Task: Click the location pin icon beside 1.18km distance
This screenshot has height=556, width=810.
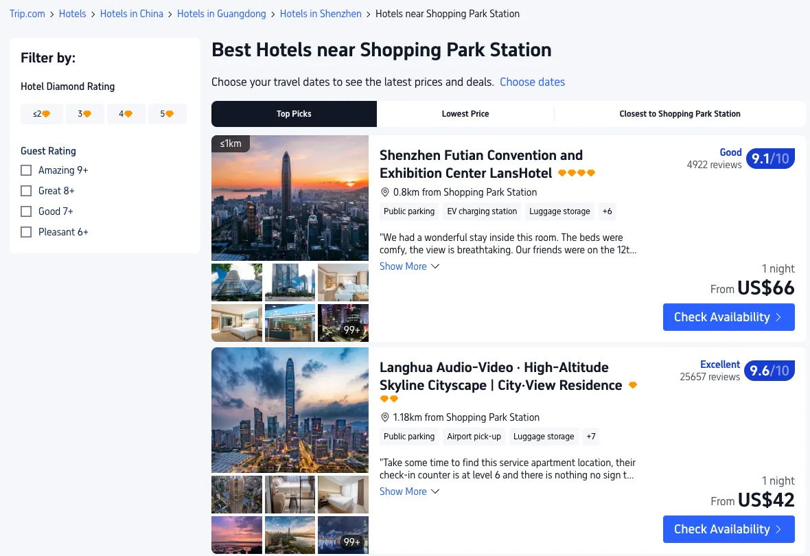Action: (x=384, y=417)
